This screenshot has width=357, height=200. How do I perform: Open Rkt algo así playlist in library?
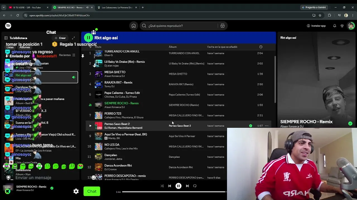point(40,77)
